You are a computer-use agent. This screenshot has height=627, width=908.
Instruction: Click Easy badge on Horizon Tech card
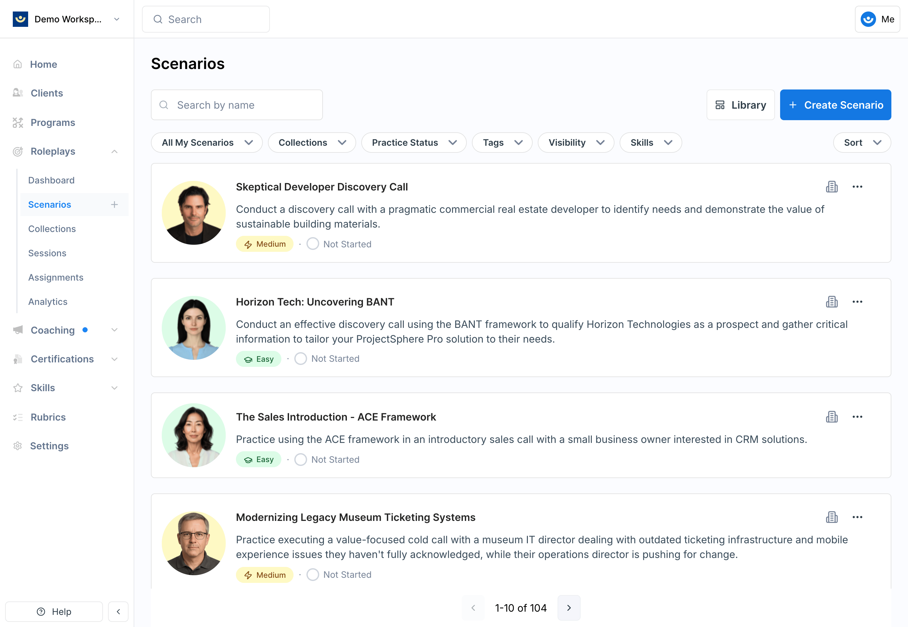point(259,359)
